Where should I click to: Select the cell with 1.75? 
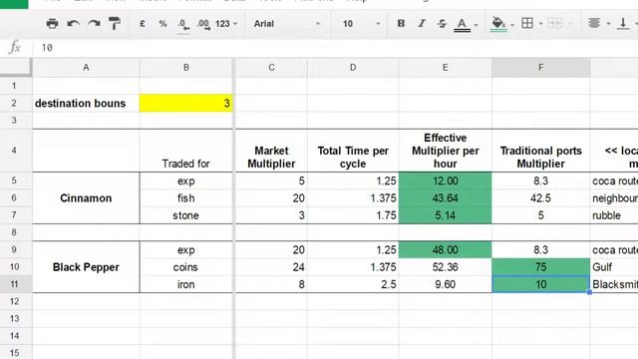point(353,215)
